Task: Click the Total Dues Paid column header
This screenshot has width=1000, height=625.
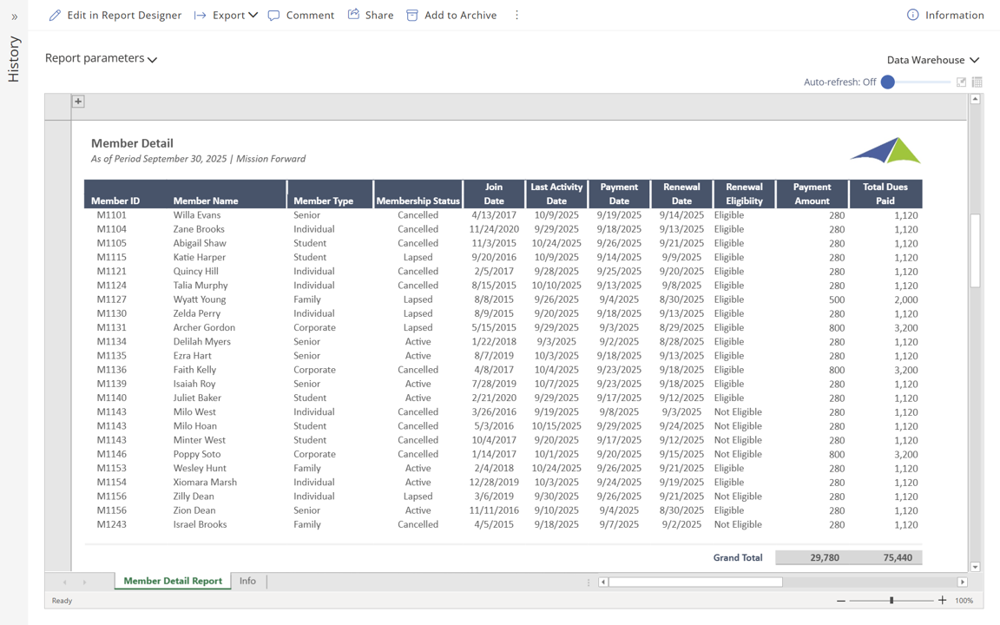Action: (x=885, y=194)
